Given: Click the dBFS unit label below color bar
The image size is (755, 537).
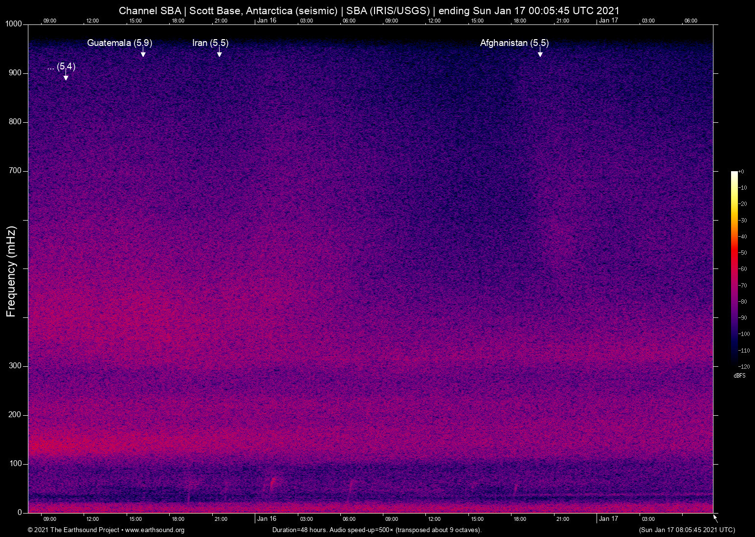Looking at the screenshot, I should coord(739,376).
